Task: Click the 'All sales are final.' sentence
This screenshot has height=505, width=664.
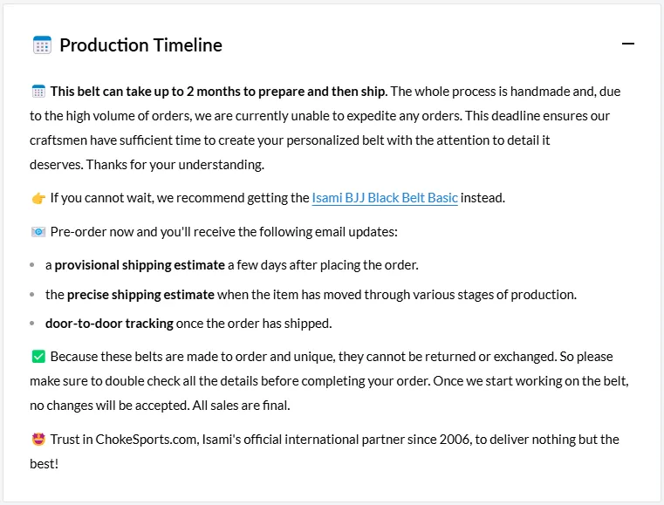Action: [241, 406]
